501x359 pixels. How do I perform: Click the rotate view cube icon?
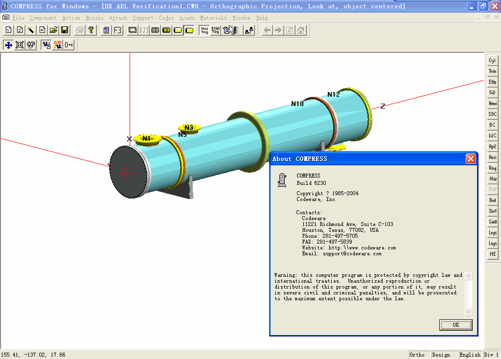coord(31,45)
